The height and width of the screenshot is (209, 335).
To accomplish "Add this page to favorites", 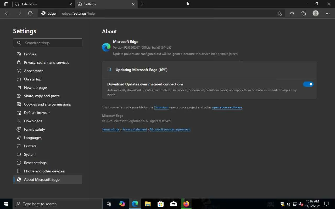I will pyautogui.click(x=280, y=13).
